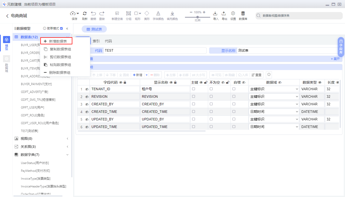The height and width of the screenshot is (197, 345).
Task: Check 不为空 for CREATED_TIME row
Action: pos(211,112)
